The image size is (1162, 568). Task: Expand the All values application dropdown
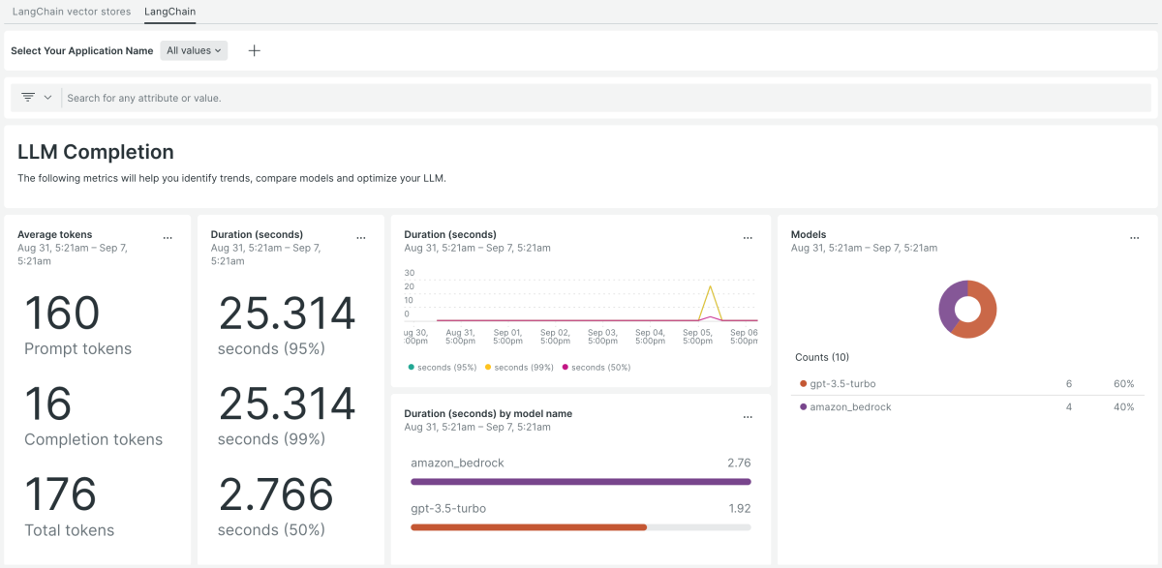coord(194,50)
